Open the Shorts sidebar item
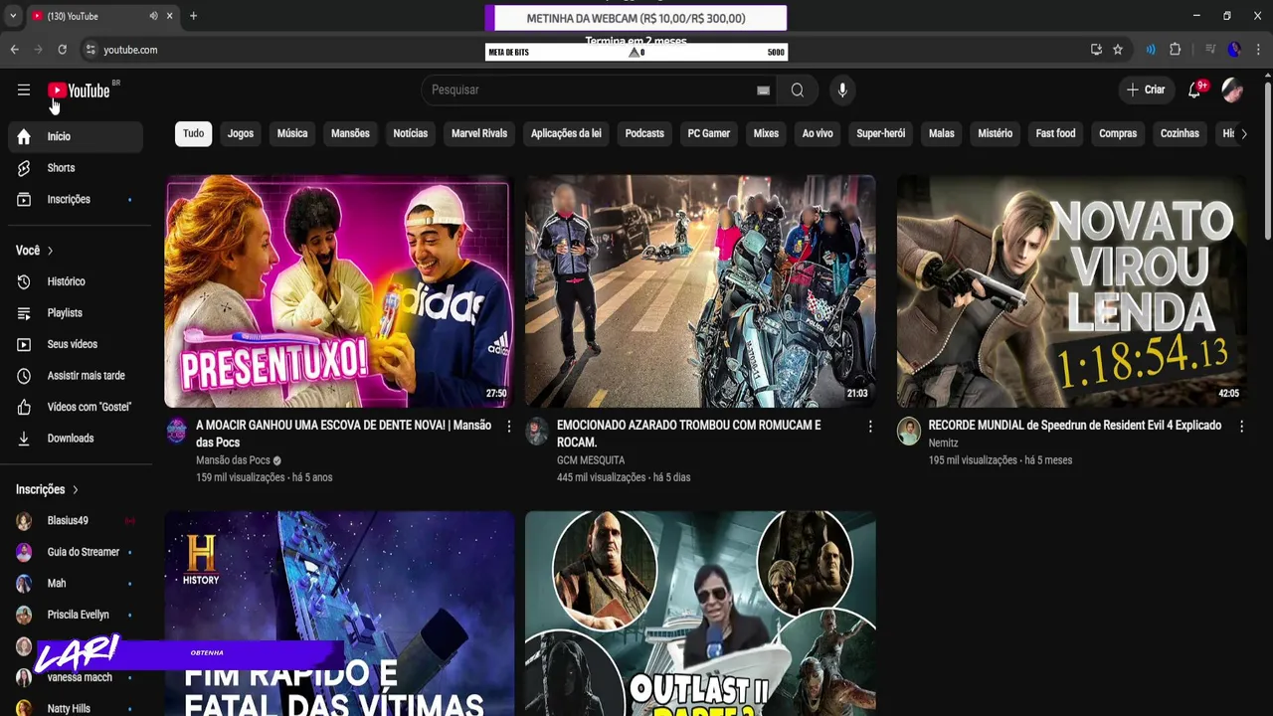 tap(76, 168)
